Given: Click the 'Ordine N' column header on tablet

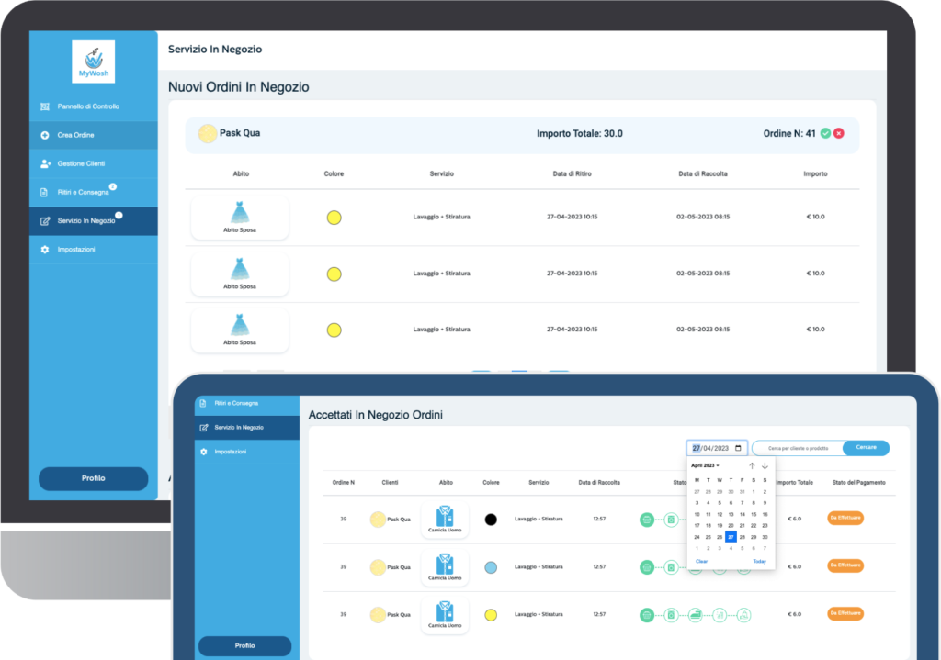Looking at the screenshot, I should tap(344, 483).
